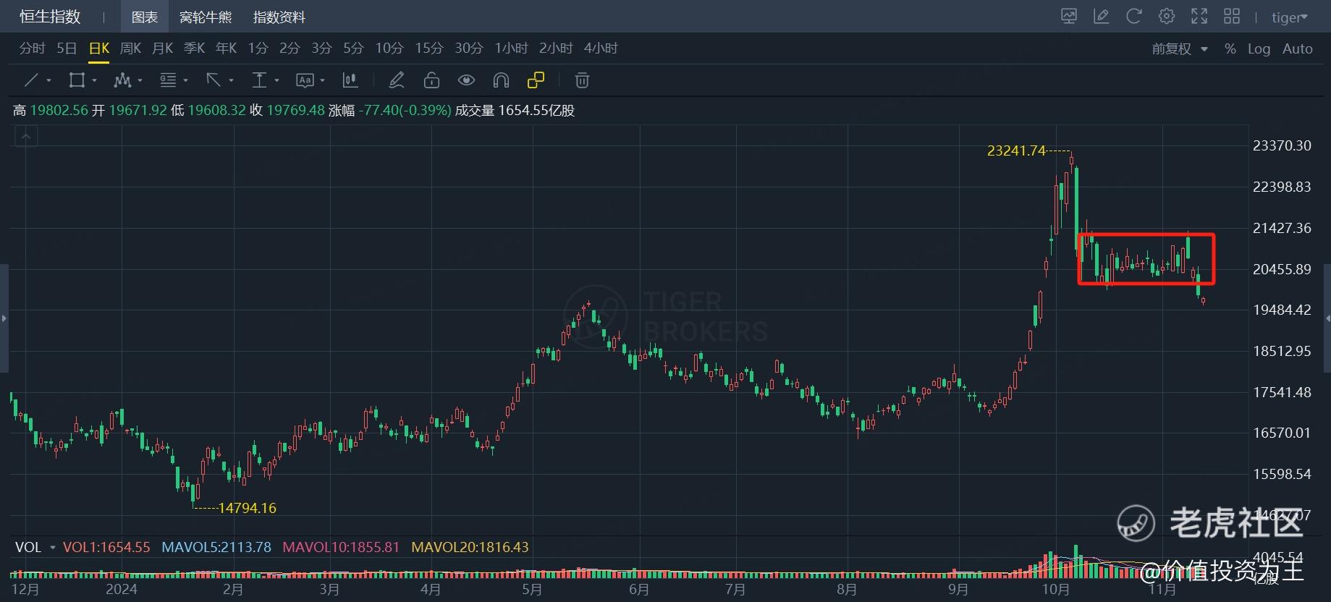Toggle the yellow linked-squares drawing mode icon
Viewport: 1331px width, 602px height.
coord(536,80)
